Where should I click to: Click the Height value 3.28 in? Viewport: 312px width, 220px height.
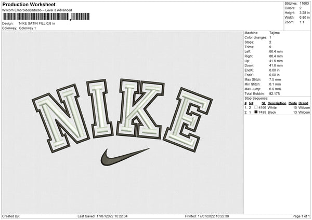point(304,12)
